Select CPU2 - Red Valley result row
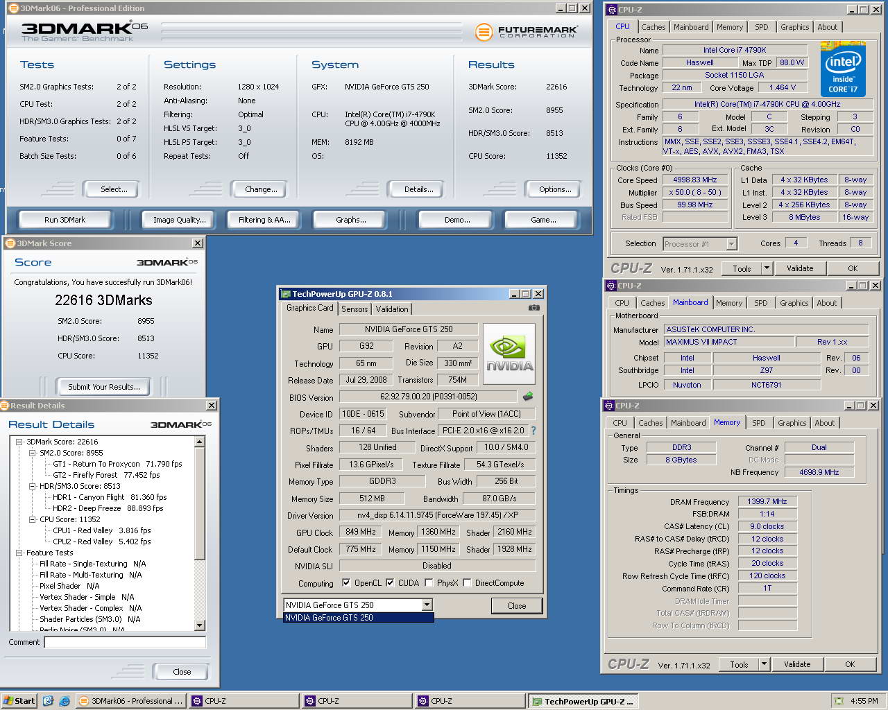The height and width of the screenshot is (710, 888). pyautogui.click(x=101, y=542)
